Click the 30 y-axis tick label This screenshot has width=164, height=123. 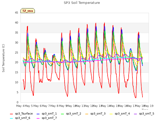click(16, 43)
